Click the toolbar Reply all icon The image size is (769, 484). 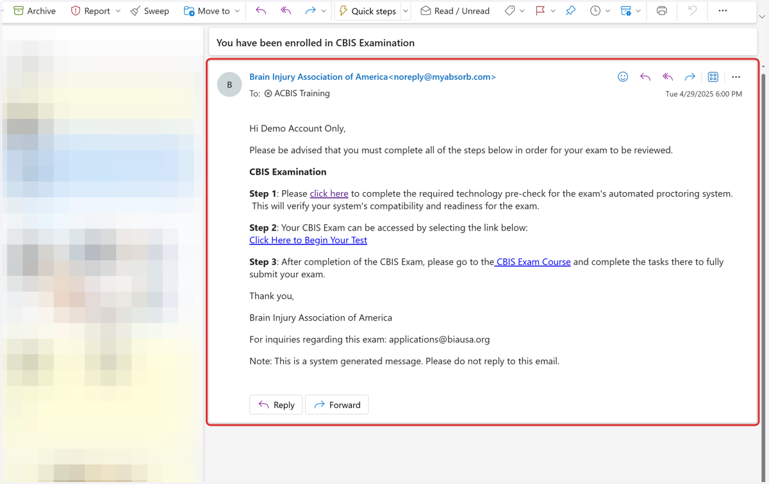[x=286, y=11]
